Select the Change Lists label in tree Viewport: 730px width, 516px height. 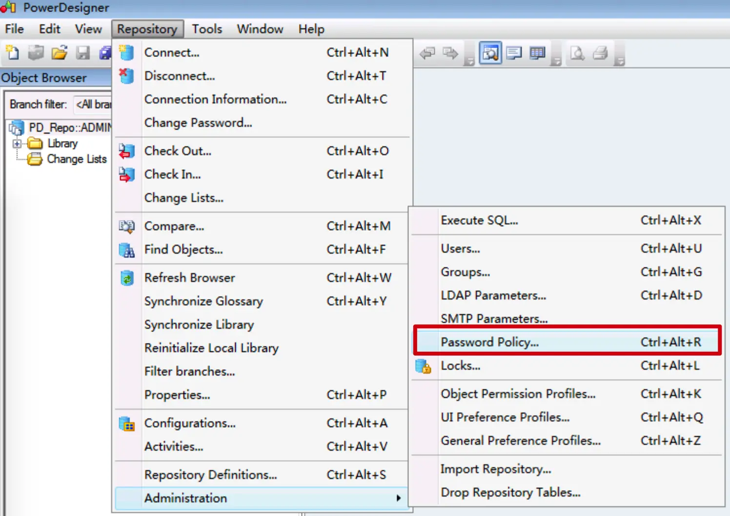pyautogui.click(x=77, y=159)
